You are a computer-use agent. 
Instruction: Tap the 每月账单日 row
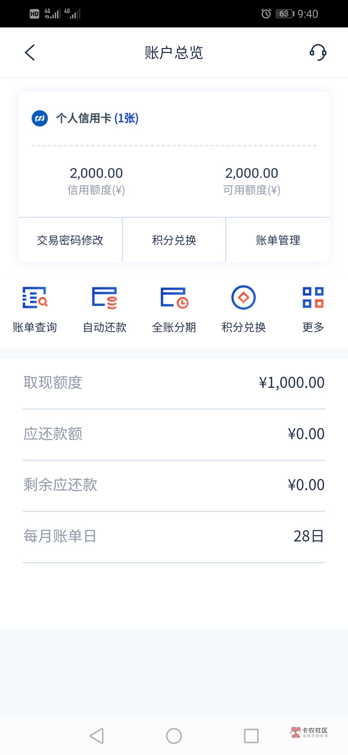174,536
